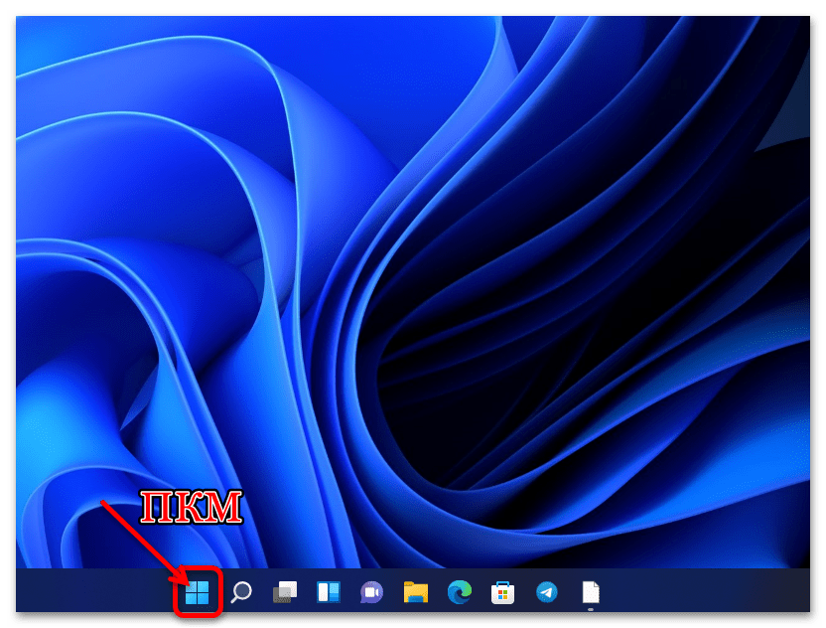Image resolution: width=826 pixels, height=628 pixels.
Task: Open the blank document app icon
Action: point(591,592)
